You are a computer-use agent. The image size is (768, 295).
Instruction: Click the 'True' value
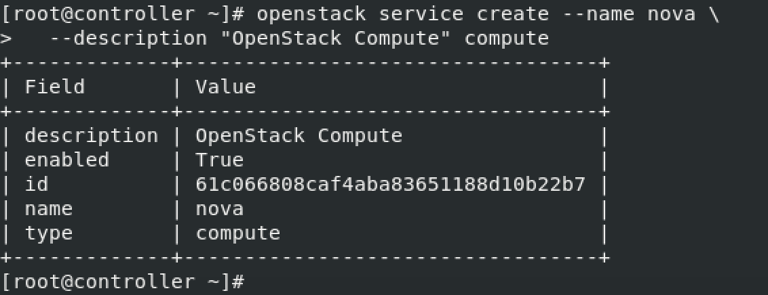[219, 160]
